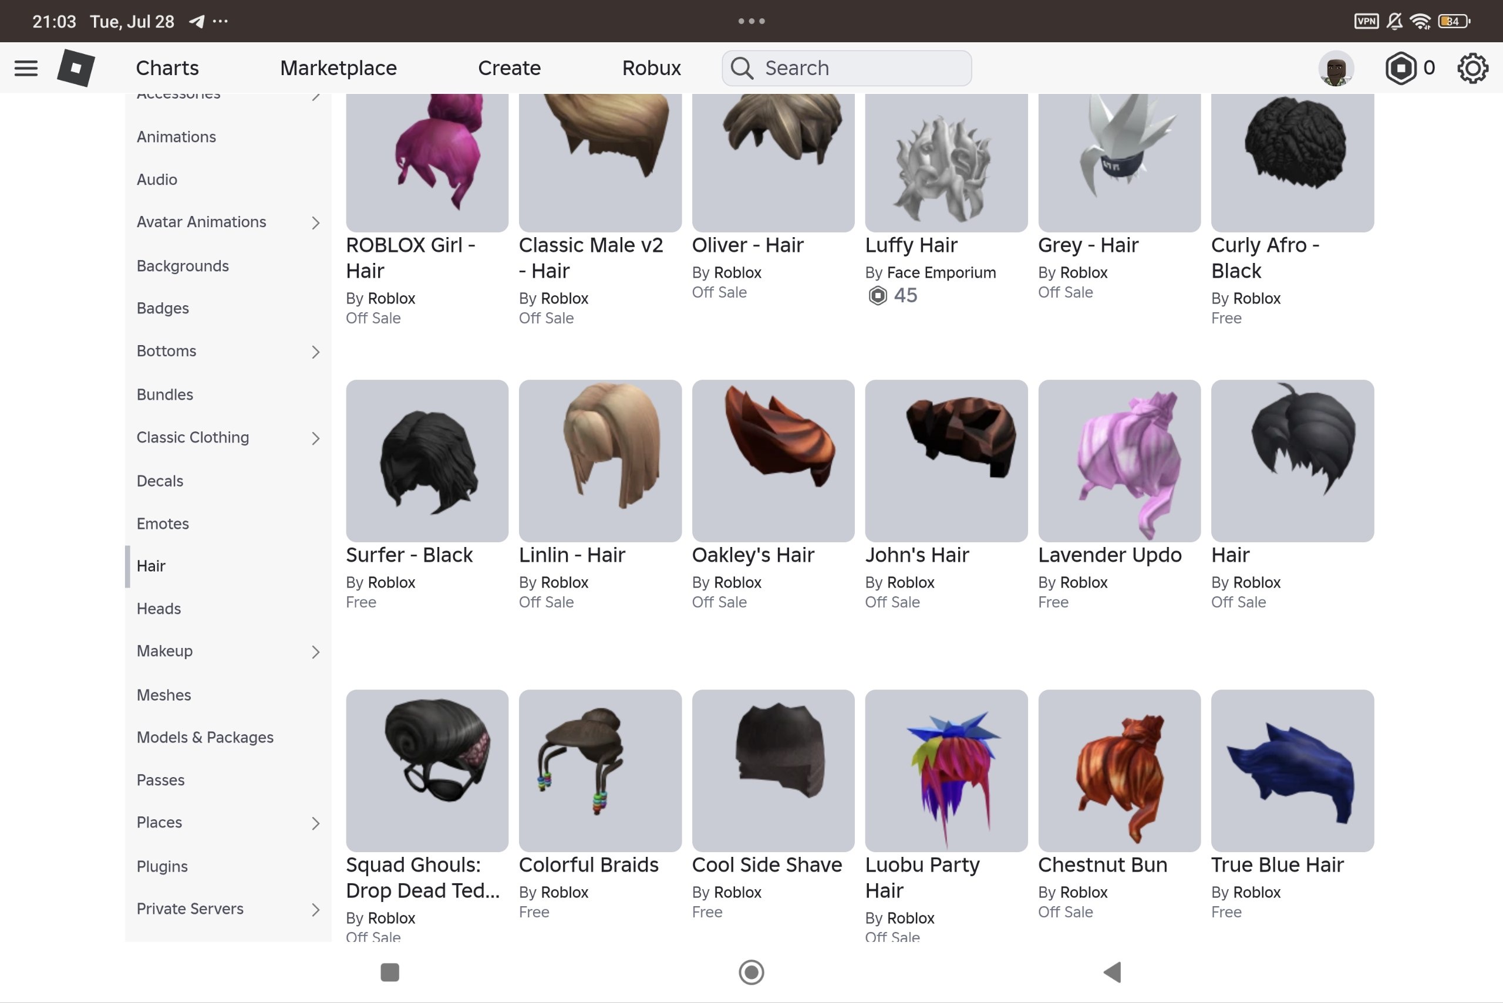Go to the Create tab
This screenshot has width=1503, height=1003.
pyautogui.click(x=510, y=68)
